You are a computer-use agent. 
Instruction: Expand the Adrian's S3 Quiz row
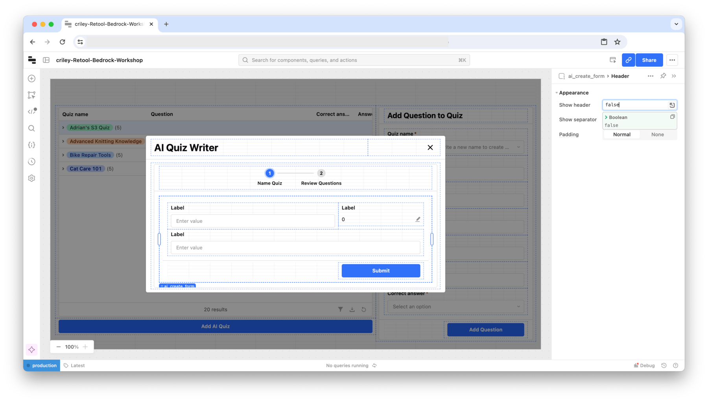63,128
